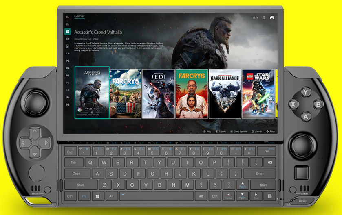The height and width of the screenshot is (215, 342).
Task: Click the D-pad left arrow
Action: coord(23,143)
